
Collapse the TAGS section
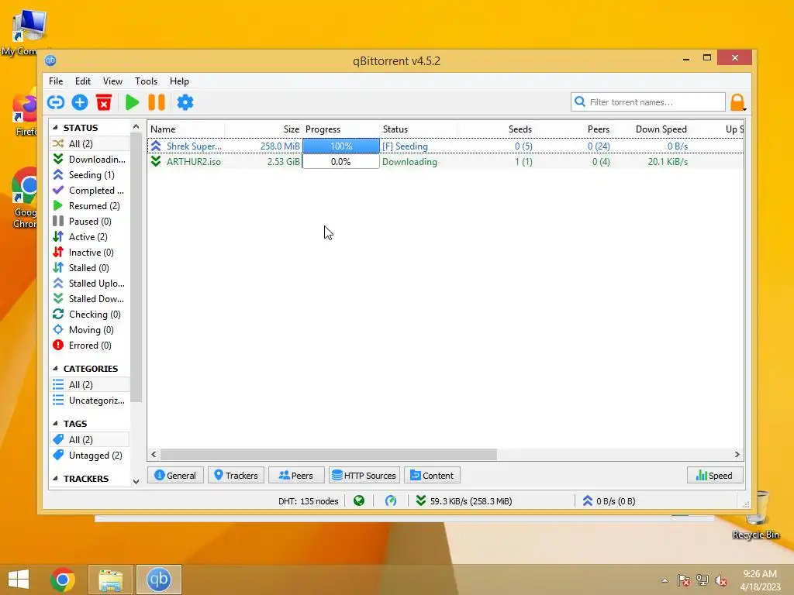(x=55, y=424)
